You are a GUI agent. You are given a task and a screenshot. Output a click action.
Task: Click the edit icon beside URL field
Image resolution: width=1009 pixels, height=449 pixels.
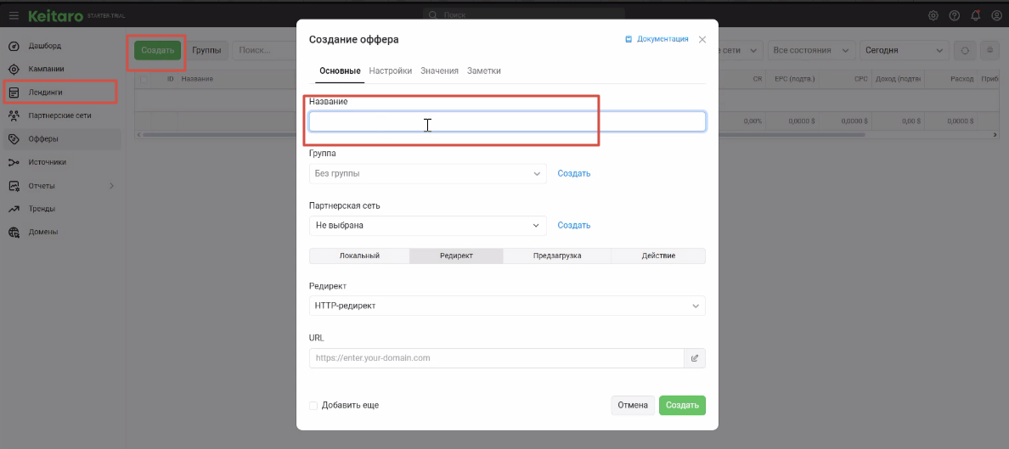tap(695, 358)
